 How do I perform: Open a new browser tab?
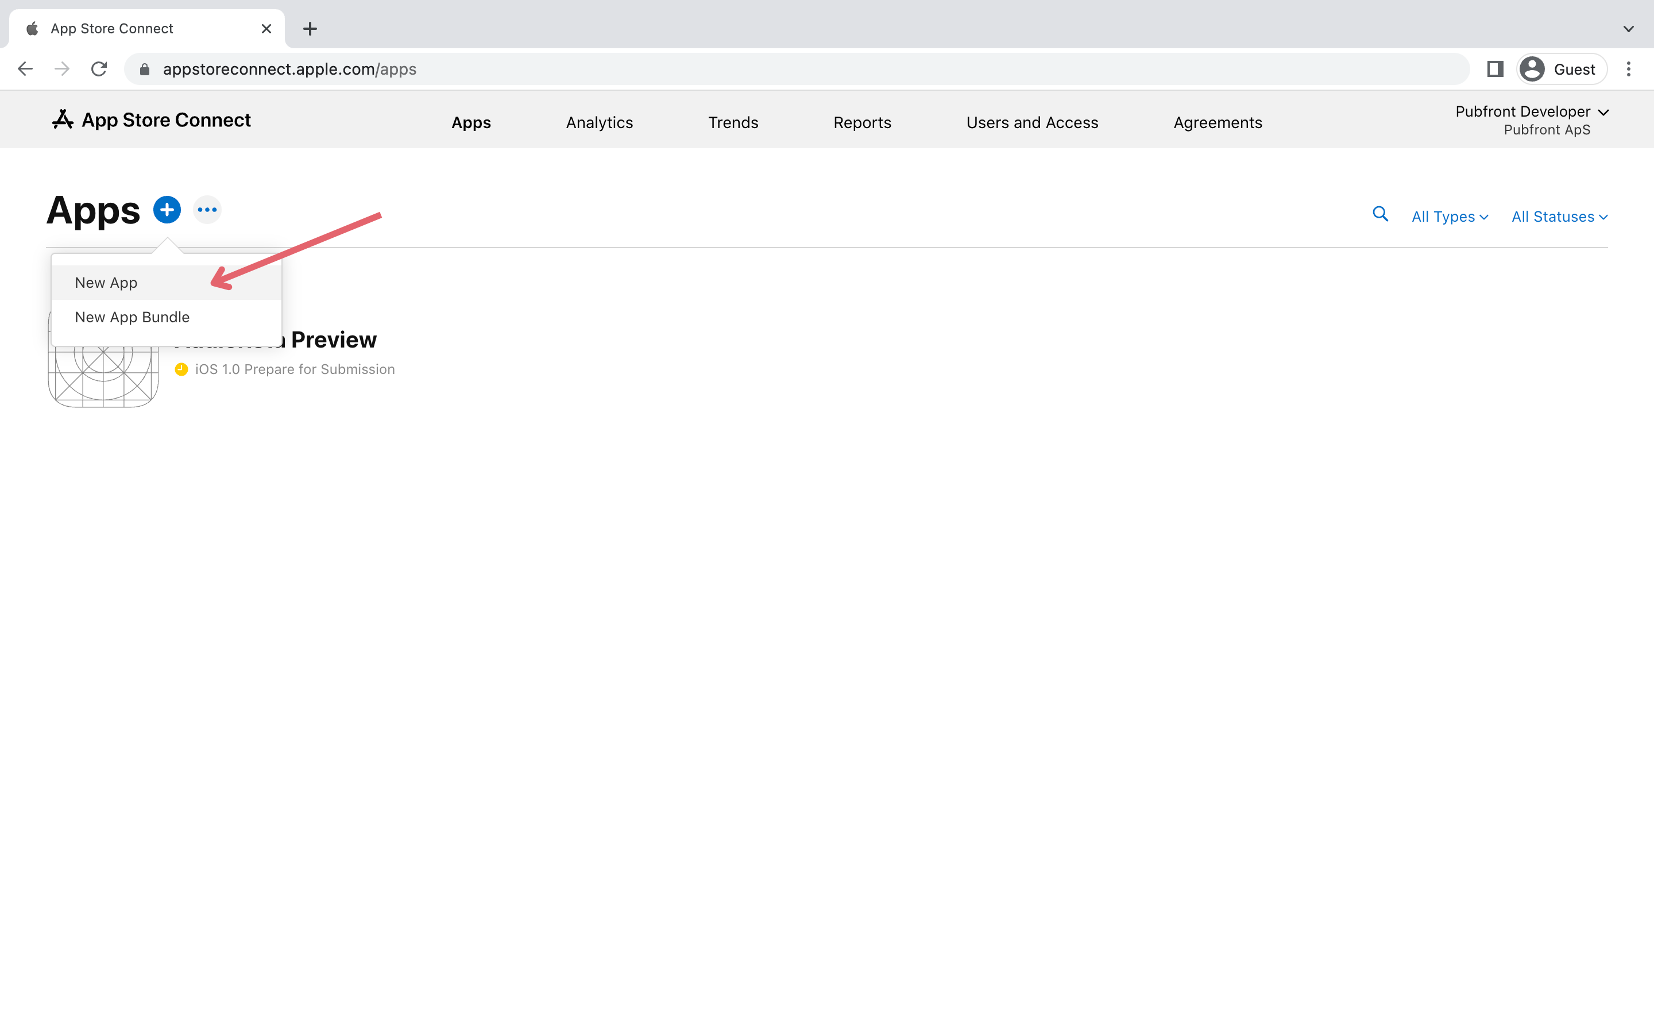310,29
